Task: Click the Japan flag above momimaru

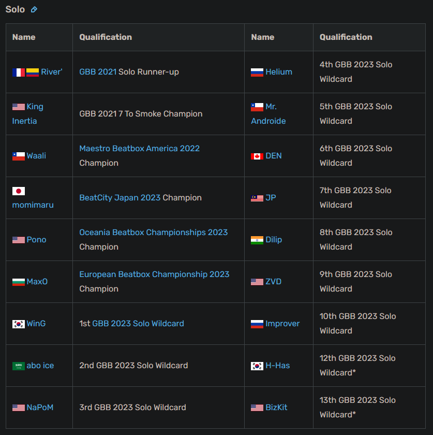Action: click(19, 191)
